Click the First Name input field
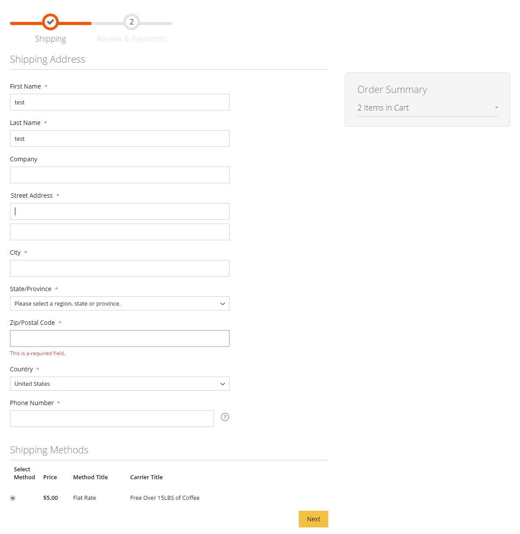 [119, 102]
